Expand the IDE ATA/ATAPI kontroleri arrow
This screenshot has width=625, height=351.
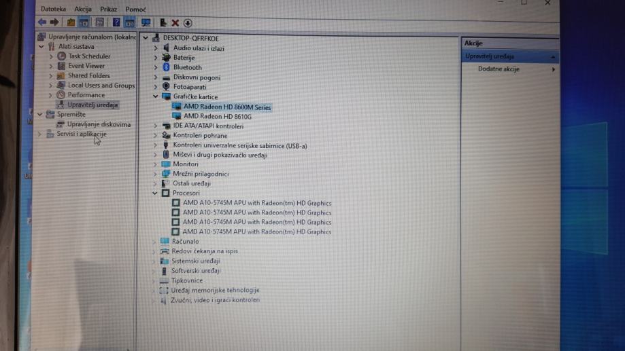click(156, 126)
